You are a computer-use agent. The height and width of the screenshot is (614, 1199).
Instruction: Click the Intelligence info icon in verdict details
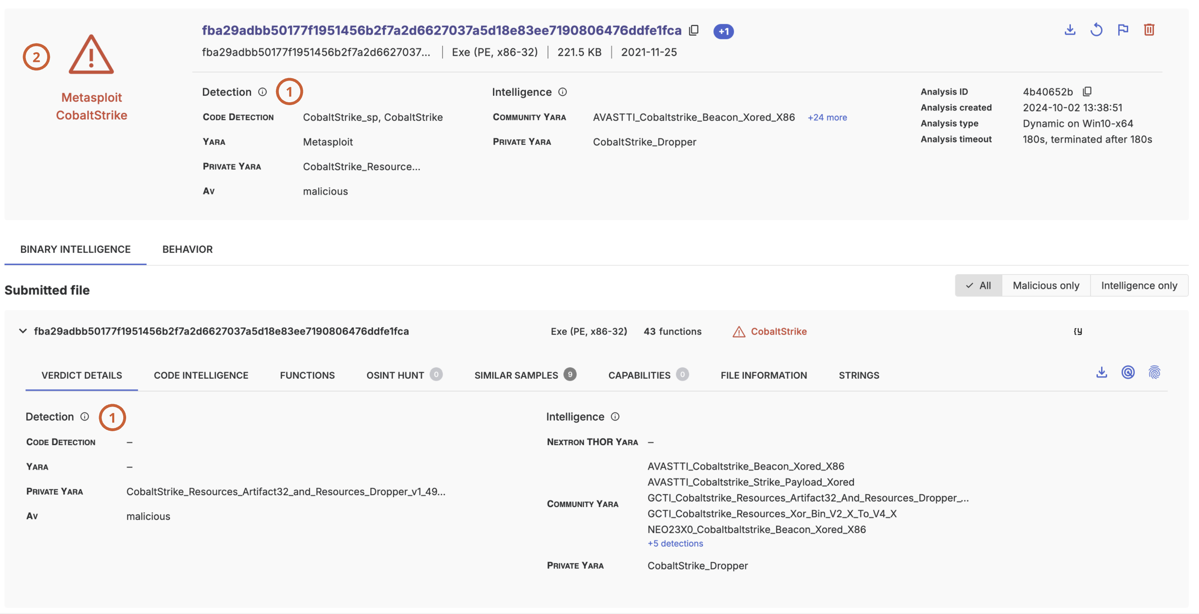pos(615,416)
